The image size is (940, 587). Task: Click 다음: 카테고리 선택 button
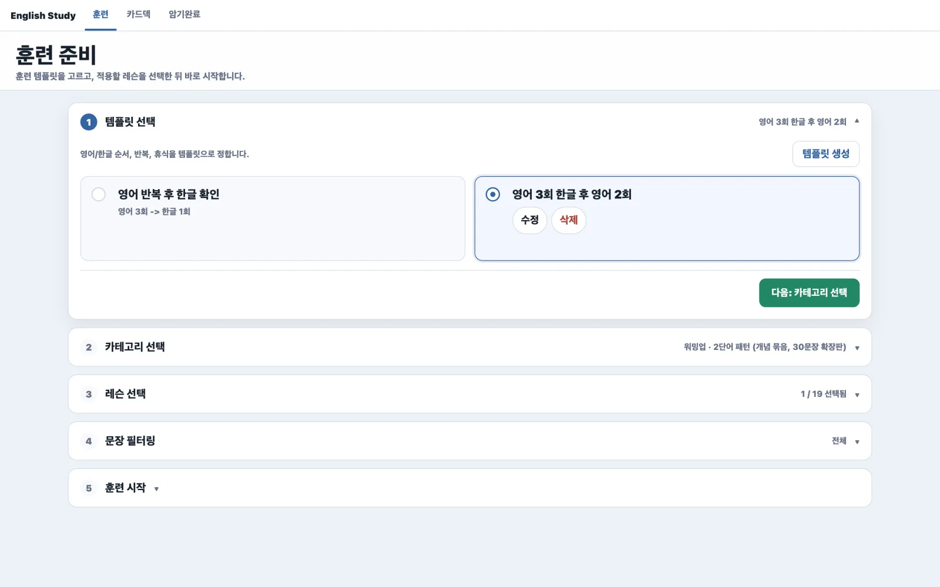[x=809, y=293]
